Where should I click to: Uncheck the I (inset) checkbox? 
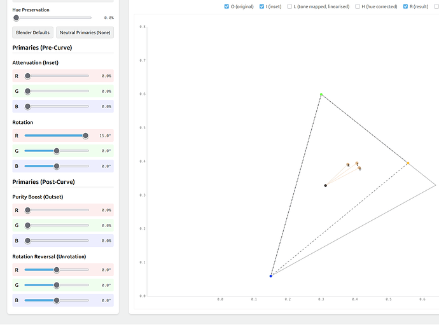pyautogui.click(x=261, y=6)
